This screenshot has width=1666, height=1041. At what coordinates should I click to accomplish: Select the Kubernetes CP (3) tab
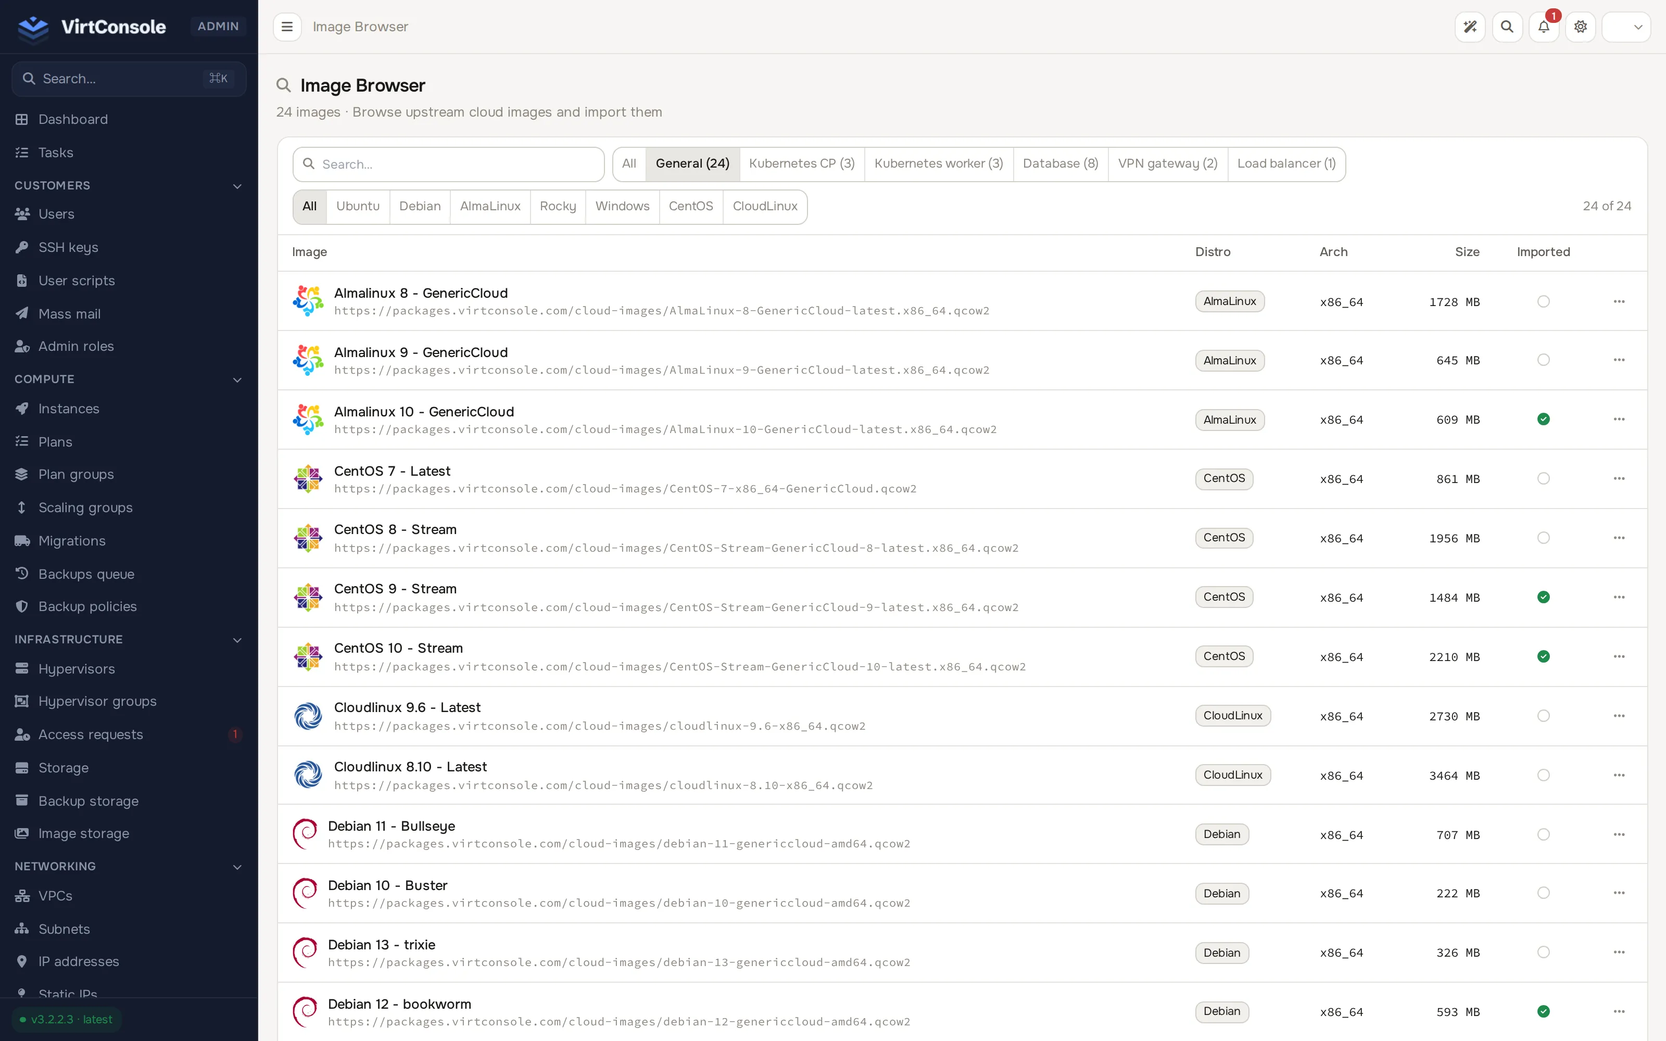click(x=801, y=164)
